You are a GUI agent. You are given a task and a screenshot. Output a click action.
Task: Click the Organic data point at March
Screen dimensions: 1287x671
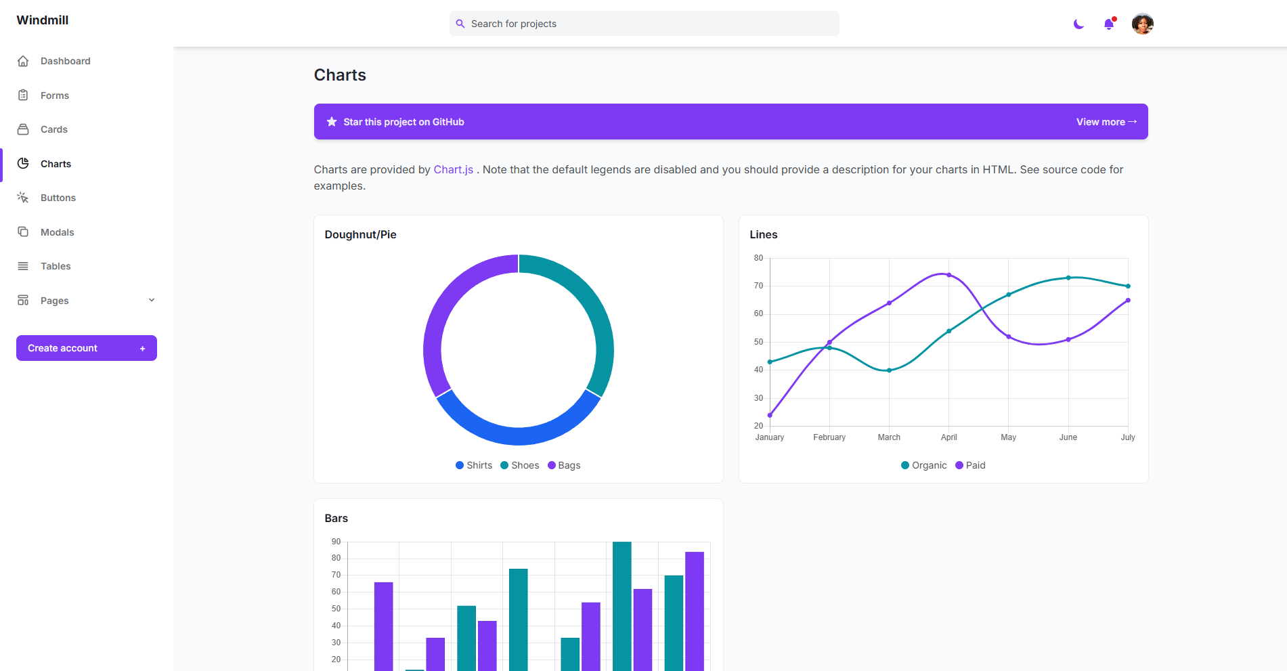(889, 370)
